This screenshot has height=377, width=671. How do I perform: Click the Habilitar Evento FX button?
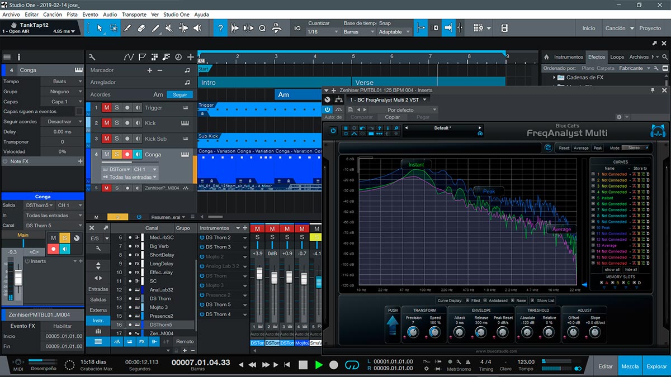click(x=62, y=326)
